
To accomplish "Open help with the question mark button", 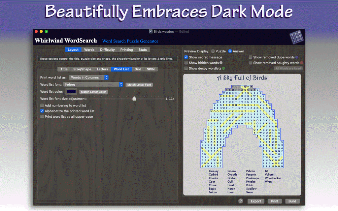I will 241,201.
